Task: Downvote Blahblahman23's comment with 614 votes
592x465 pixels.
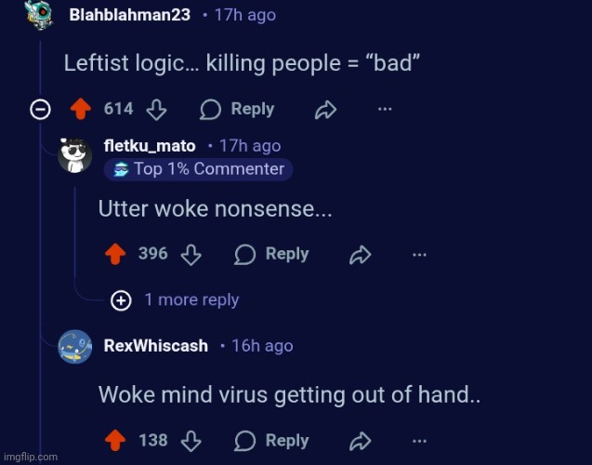Action: 157,110
